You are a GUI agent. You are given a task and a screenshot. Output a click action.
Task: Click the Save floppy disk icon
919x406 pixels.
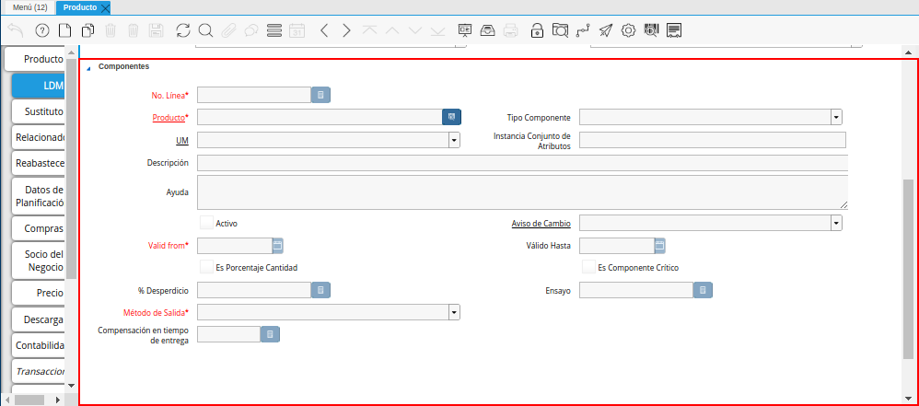[156, 30]
